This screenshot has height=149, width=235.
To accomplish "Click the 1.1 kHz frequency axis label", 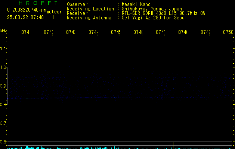I will click(3, 49).
